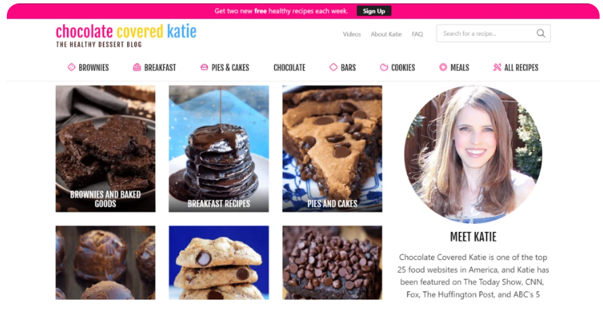Viewport: 603px width, 326px height.
Task: Click the Brownies nav icon
Action: pos(72,67)
